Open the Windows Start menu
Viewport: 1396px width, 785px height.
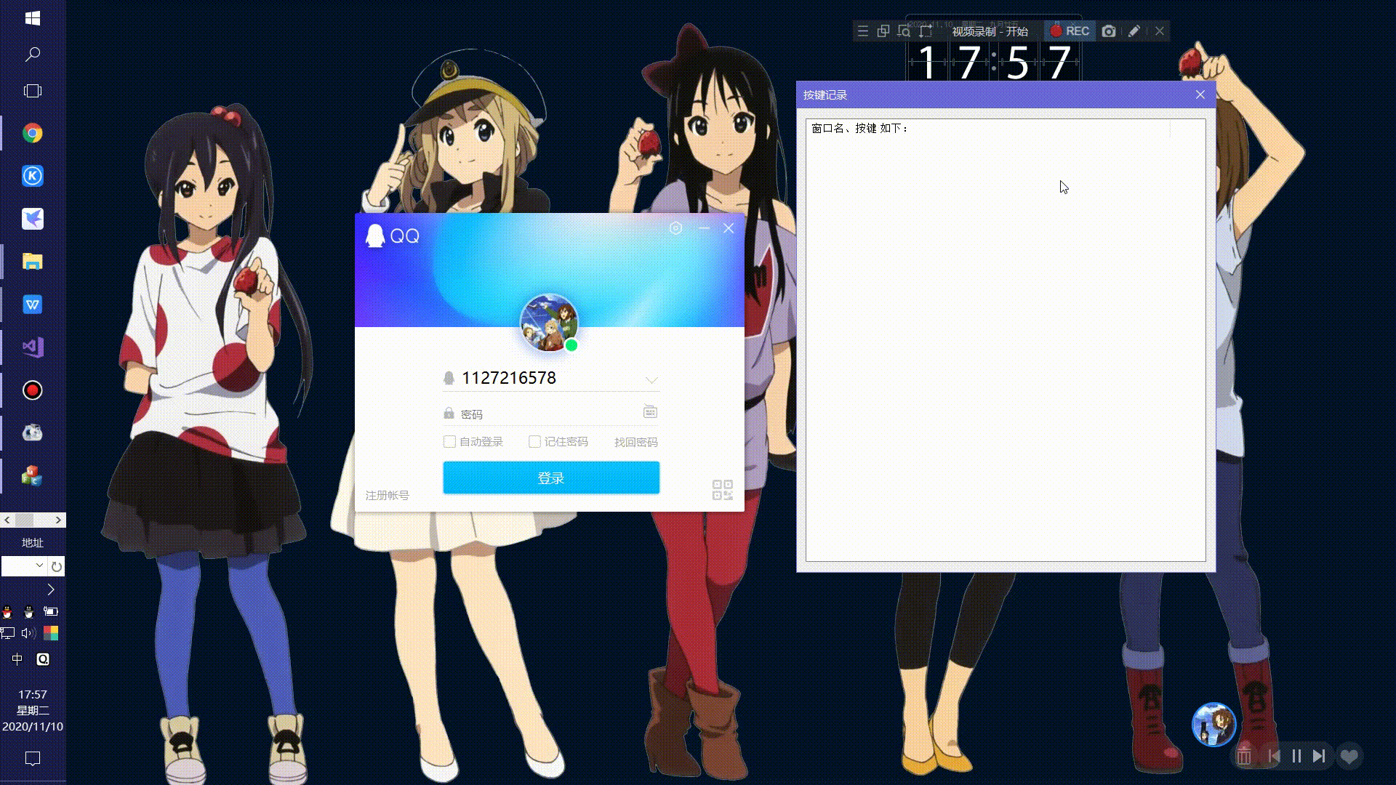[x=32, y=18]
